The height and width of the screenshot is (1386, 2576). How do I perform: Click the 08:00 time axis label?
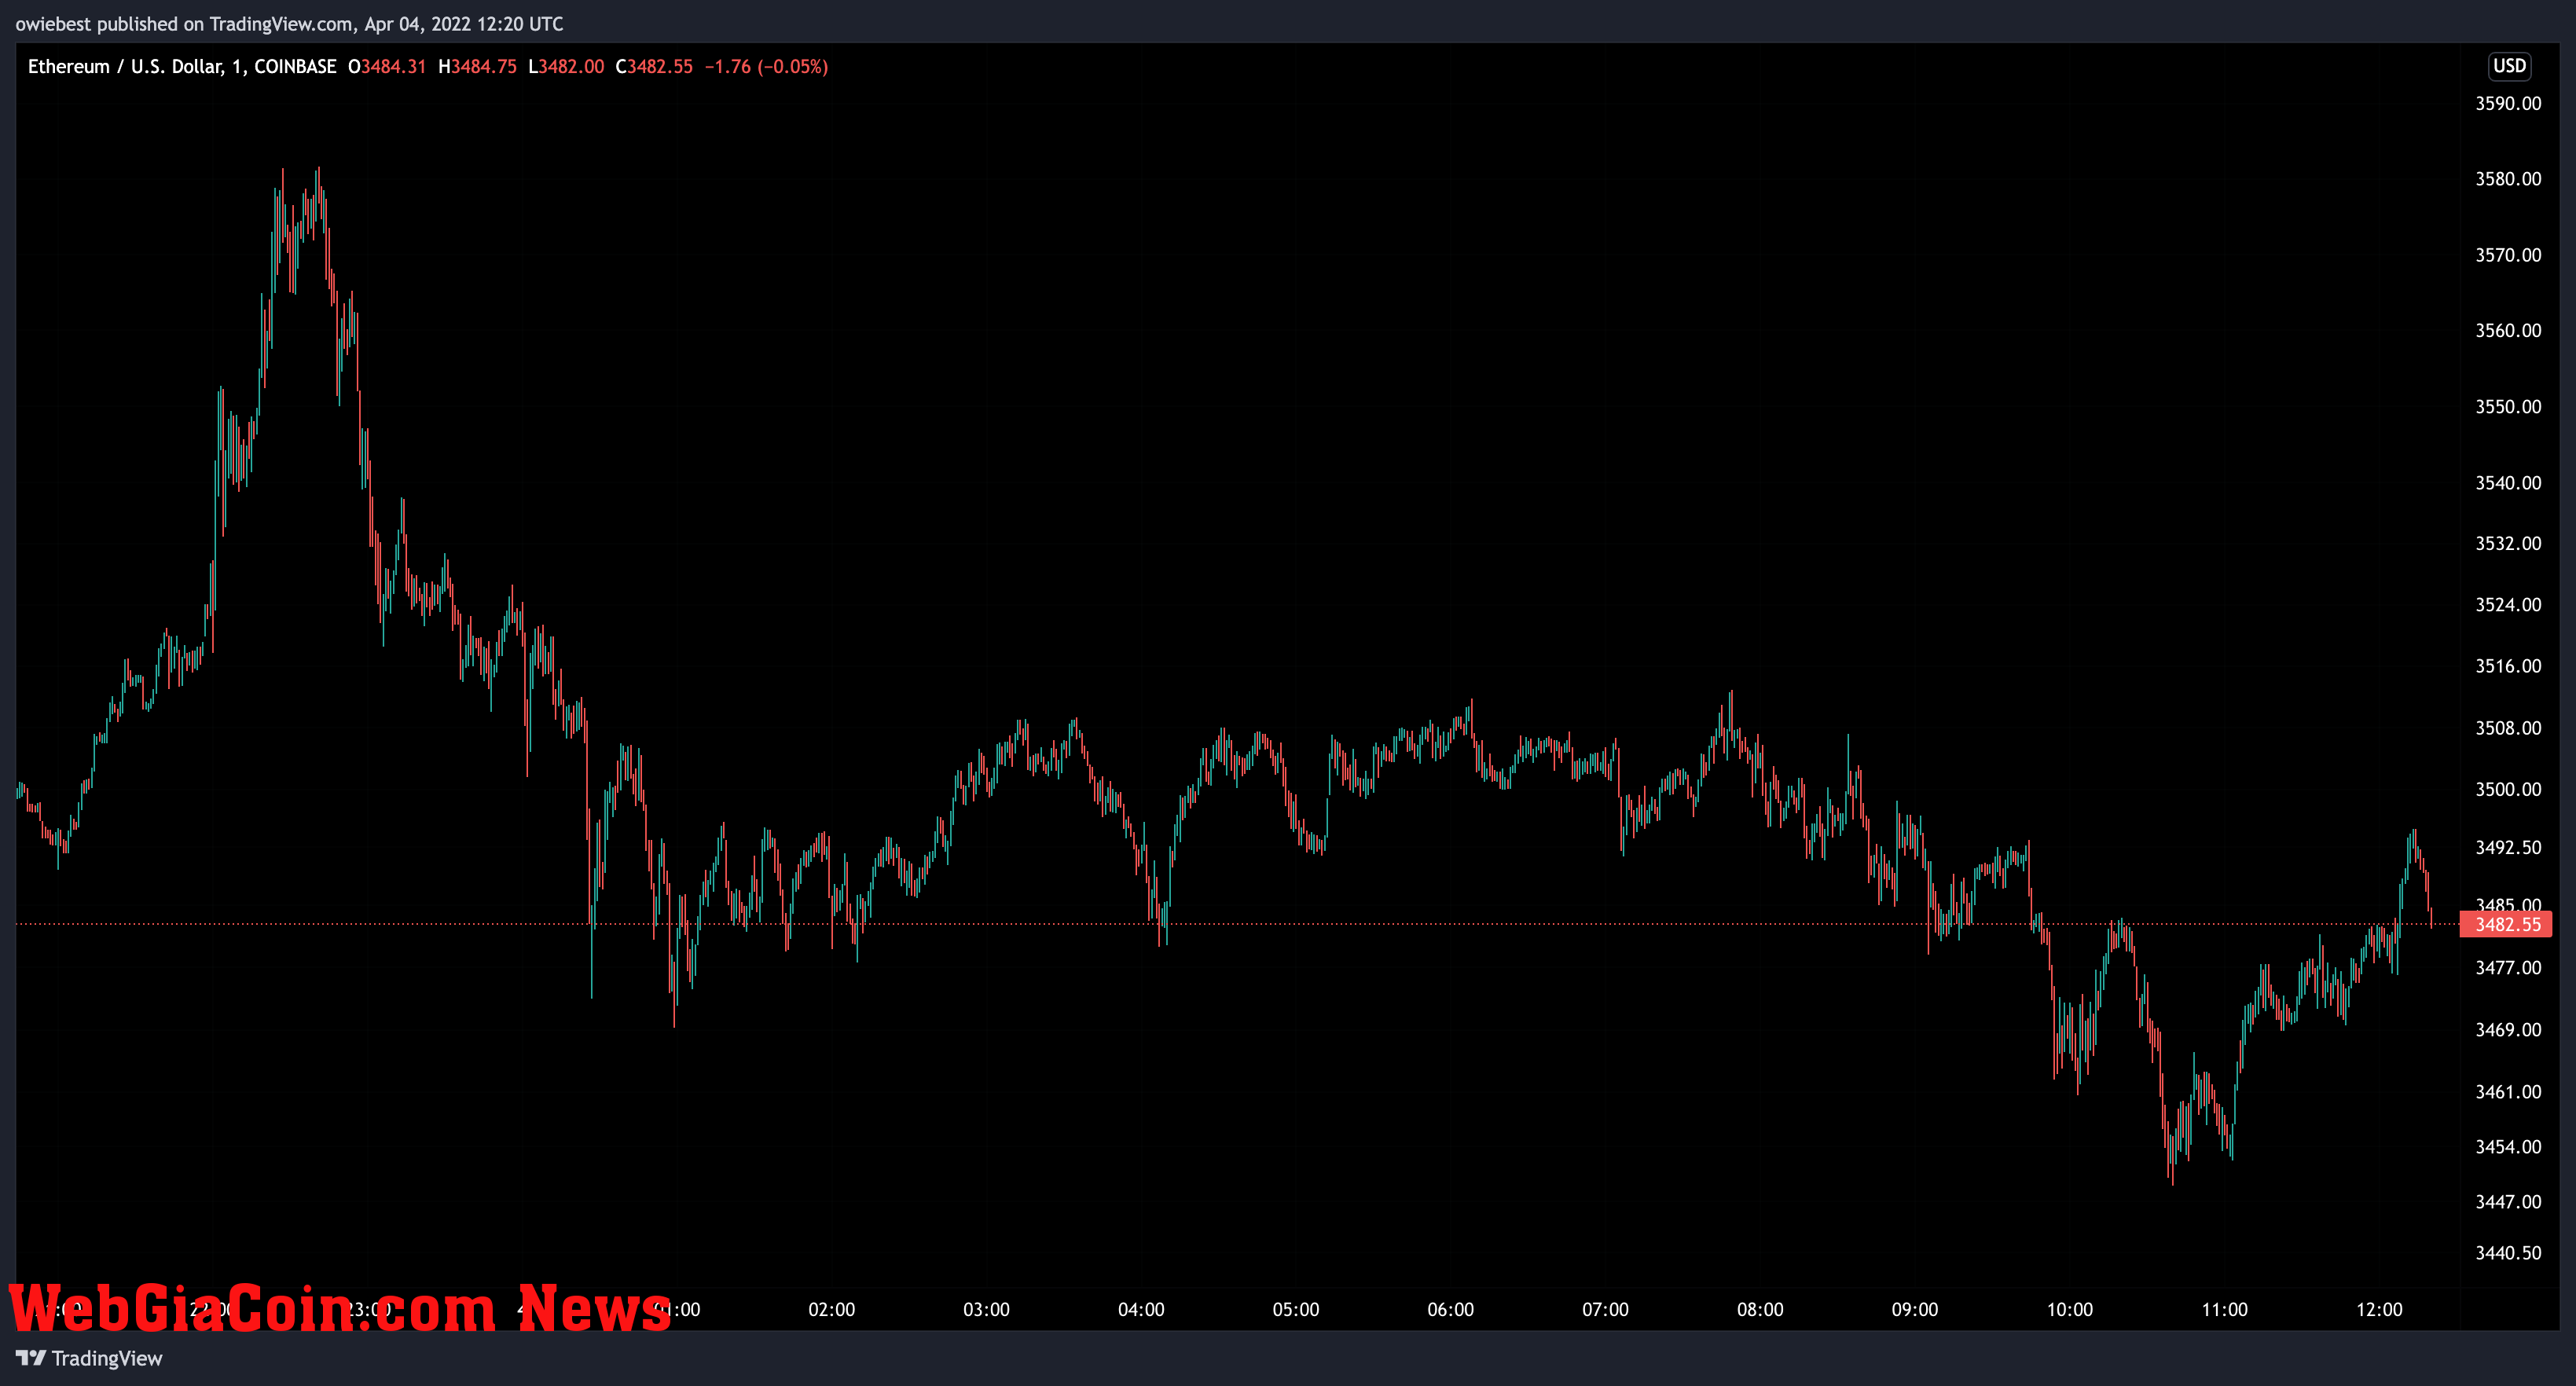tap(1760, 1309)
